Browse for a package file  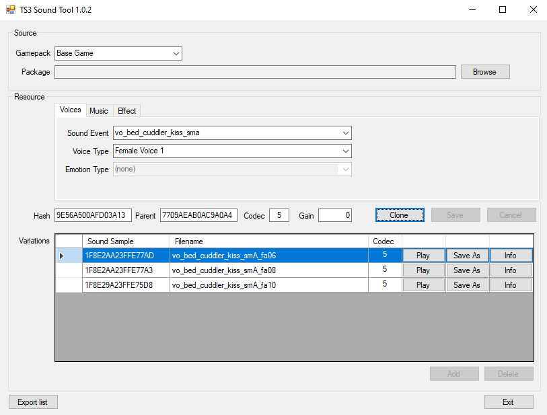(485, 72)
